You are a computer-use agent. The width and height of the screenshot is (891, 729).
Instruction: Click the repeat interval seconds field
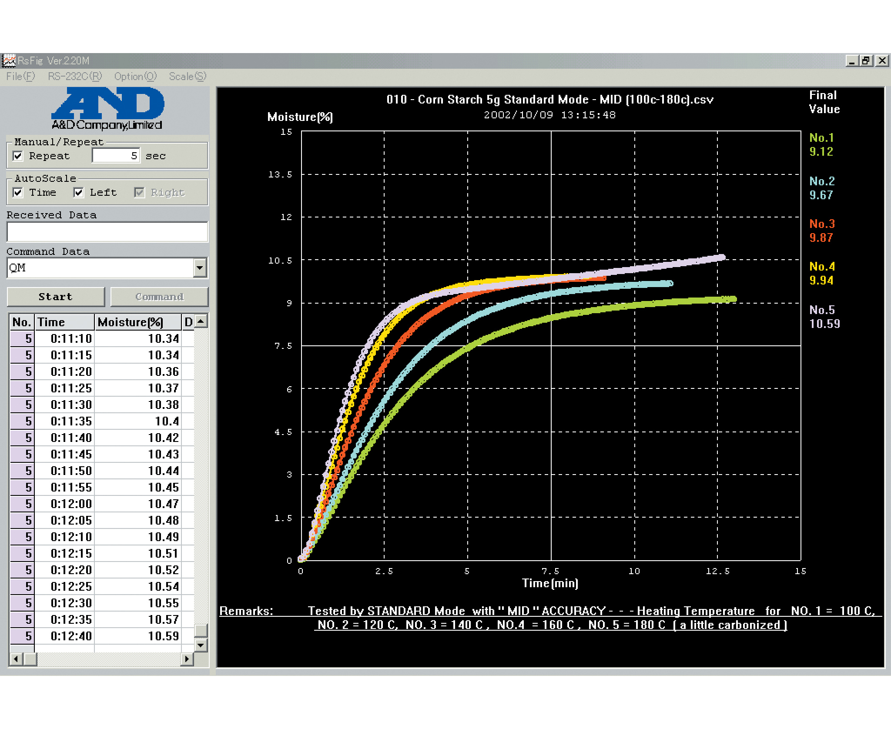pyautogui.click(x=116, y=156)
